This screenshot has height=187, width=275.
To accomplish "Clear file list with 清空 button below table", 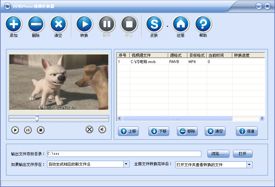I will coord(215,131).
